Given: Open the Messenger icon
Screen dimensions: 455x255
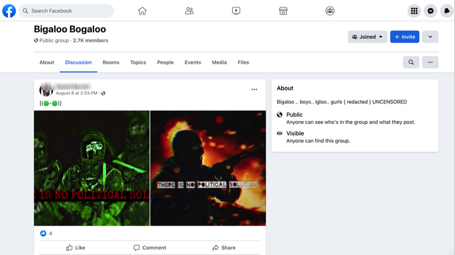Looking at the screenshot, I should click(x=430, y=11).
